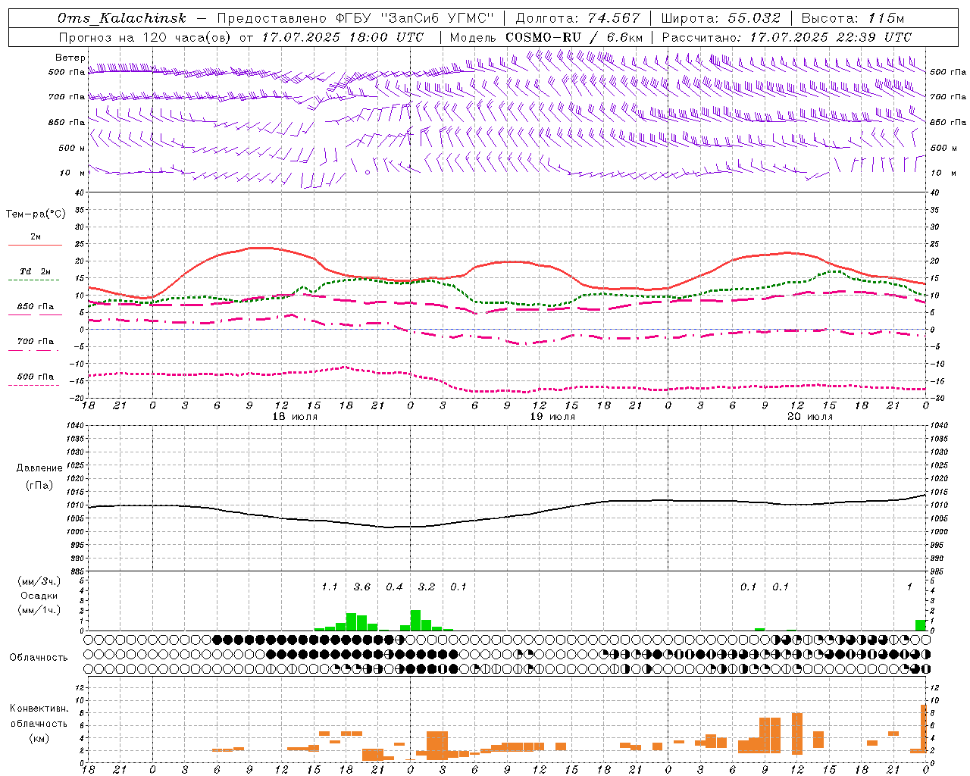
Task: Click the Осадки precipitation label
Action: click(39, 596)
